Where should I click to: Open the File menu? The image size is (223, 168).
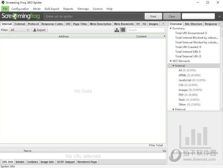click(x=5, y=9)
